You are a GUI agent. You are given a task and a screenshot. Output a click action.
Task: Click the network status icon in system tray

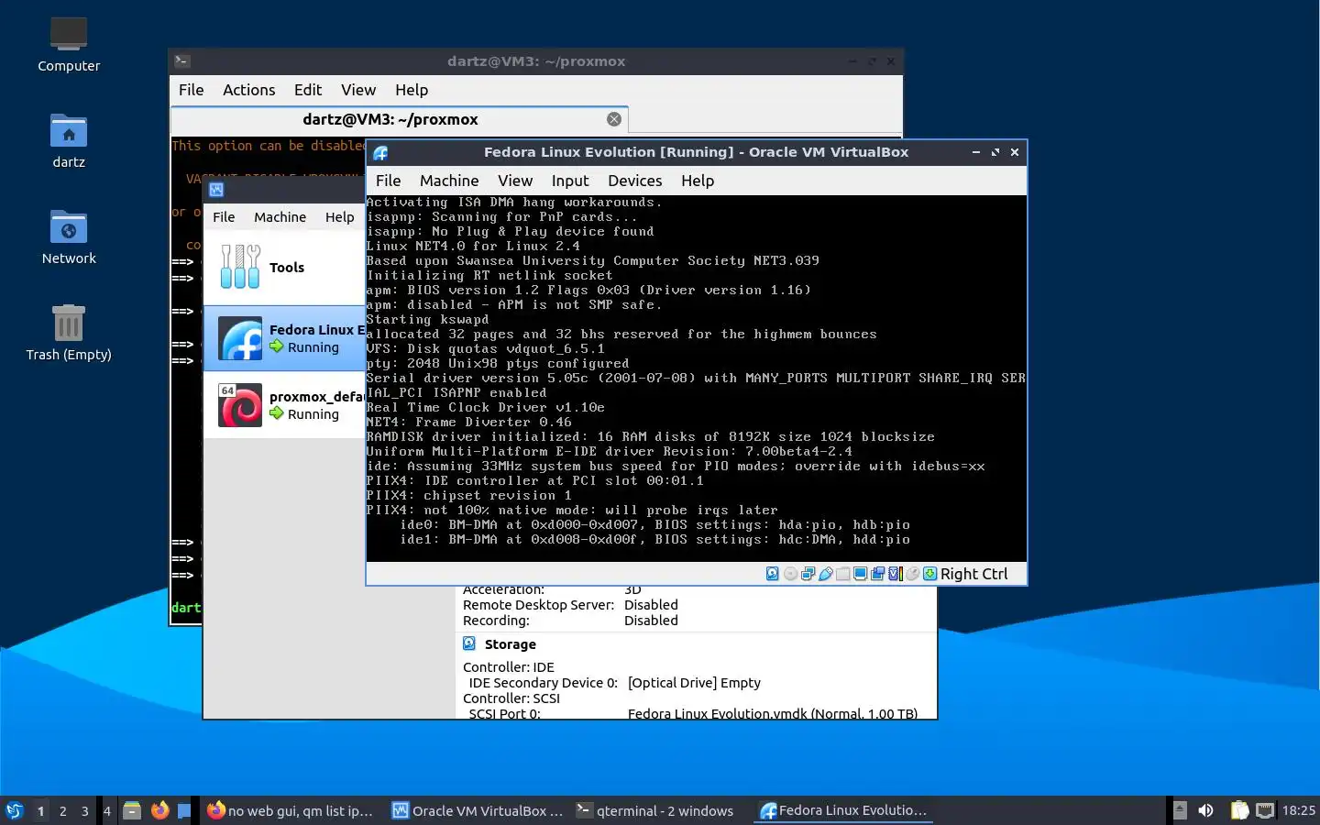(x=1265, y=810)
